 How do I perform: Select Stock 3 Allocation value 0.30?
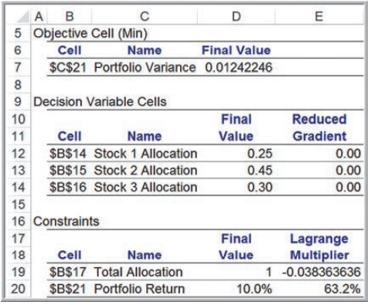[260, 187]
